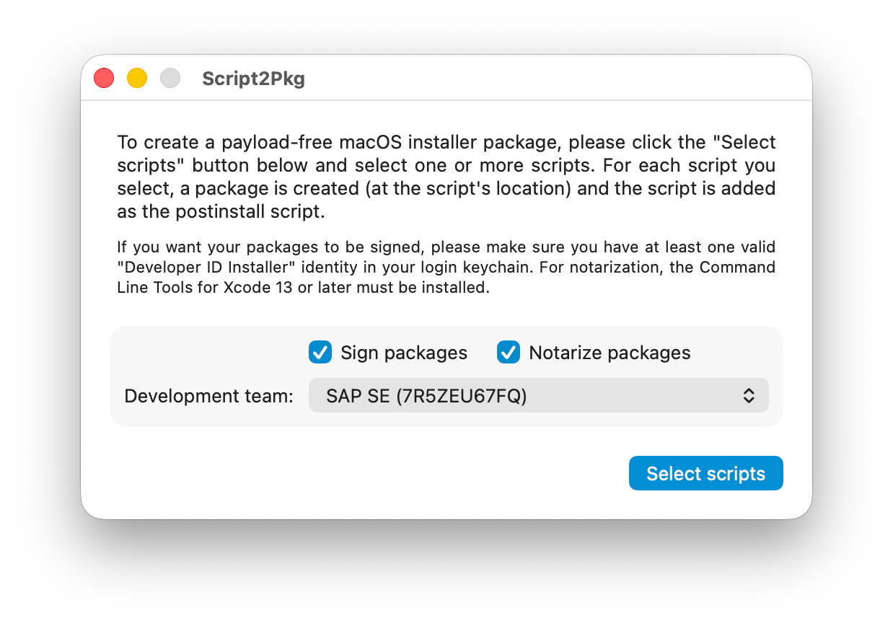Minimize the window using yellow button
Viewport: 893px width, 626px height.
(137, 78)
